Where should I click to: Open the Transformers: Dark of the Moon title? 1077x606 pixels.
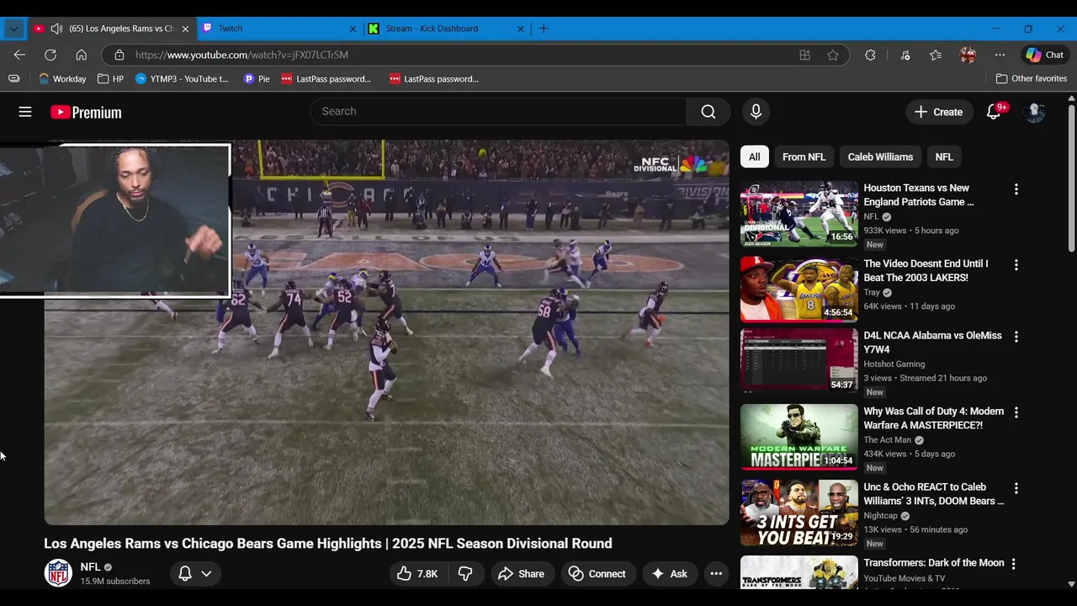[x=934, y=563]
